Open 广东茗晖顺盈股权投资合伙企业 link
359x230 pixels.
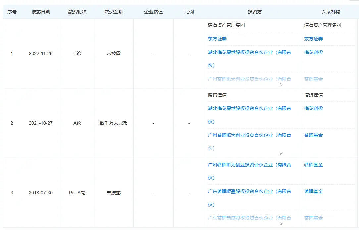248,191
